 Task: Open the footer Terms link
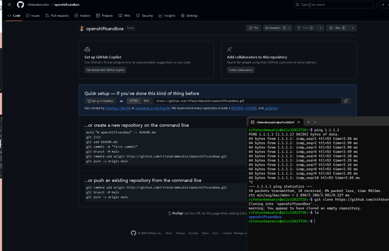click(x=169, y=233)
